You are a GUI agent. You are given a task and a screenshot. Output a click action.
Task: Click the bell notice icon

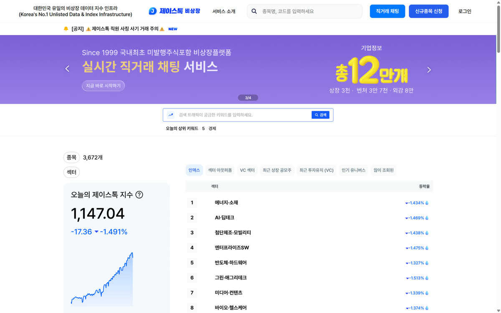point(66,29)
